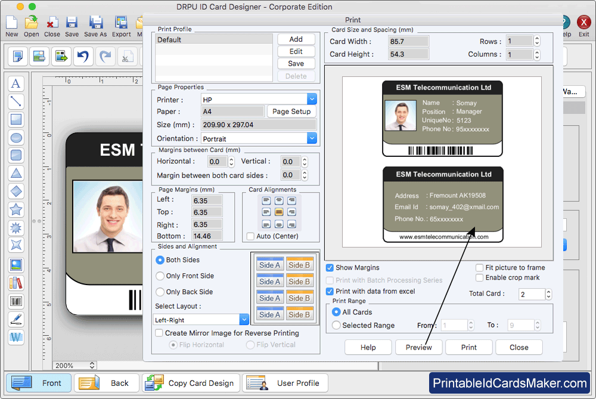Toggle the Show Margins checkbox
Image resolution: width=596 pixels, height=399 pixels.
[x=330, y=268]
